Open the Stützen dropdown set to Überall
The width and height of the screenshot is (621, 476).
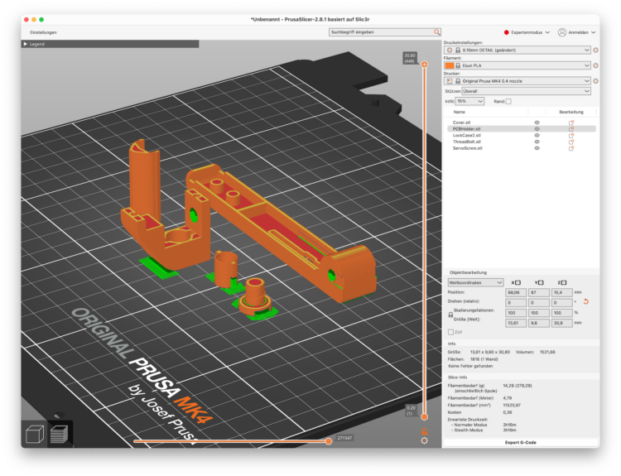point(526,91)
